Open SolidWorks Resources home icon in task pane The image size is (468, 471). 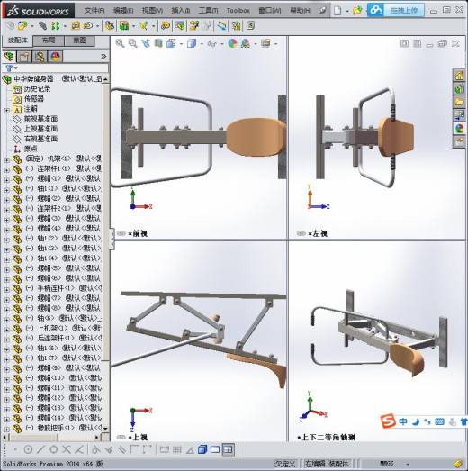click(459, 76)
